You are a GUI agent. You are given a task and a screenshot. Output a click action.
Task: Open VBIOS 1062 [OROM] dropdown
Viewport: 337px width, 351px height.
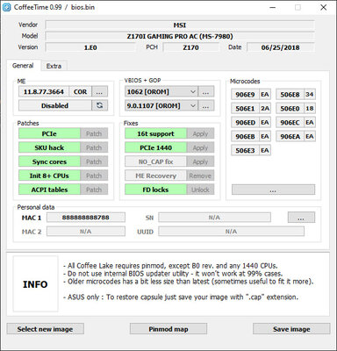click(161, 92)
